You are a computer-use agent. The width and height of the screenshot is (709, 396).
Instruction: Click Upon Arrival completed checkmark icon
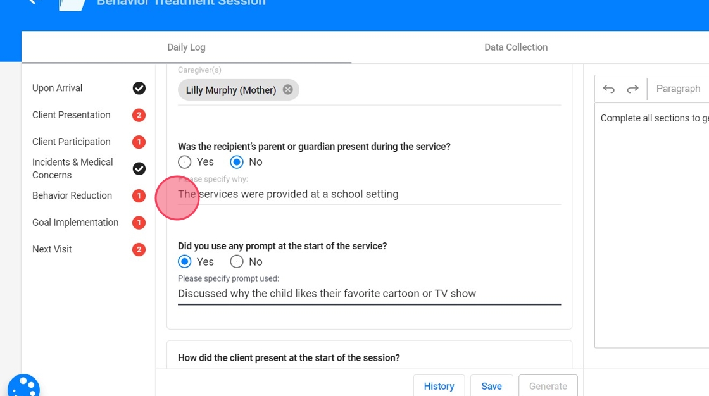coord(139,88)
